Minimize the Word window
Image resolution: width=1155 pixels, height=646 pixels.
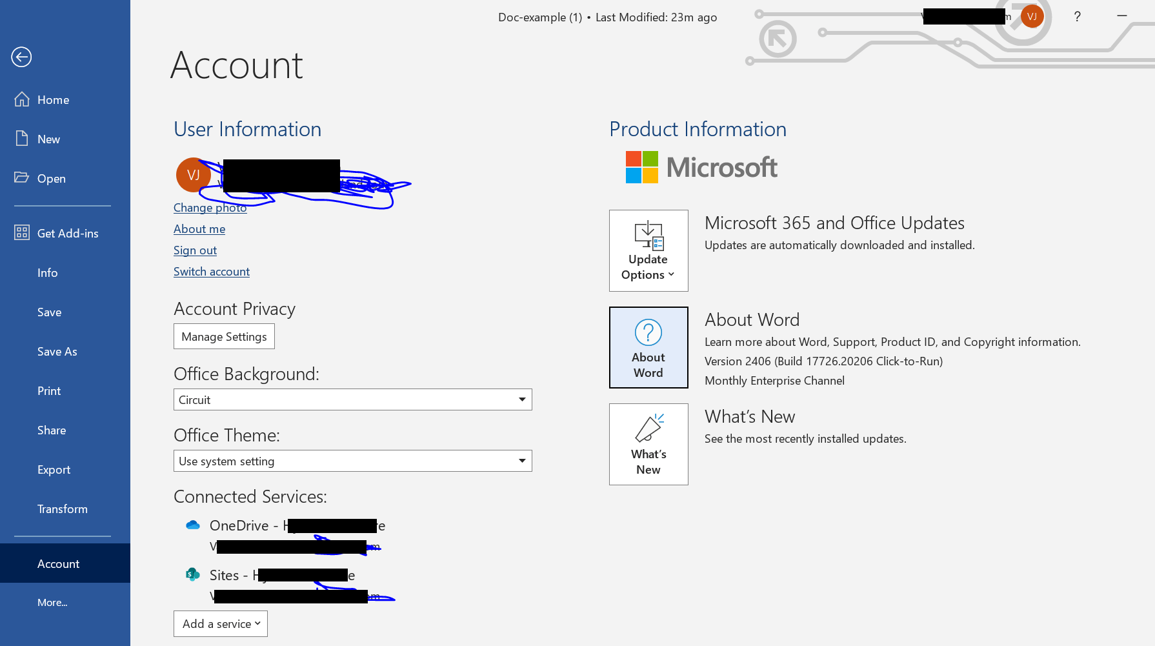[x=1122, y=16]
